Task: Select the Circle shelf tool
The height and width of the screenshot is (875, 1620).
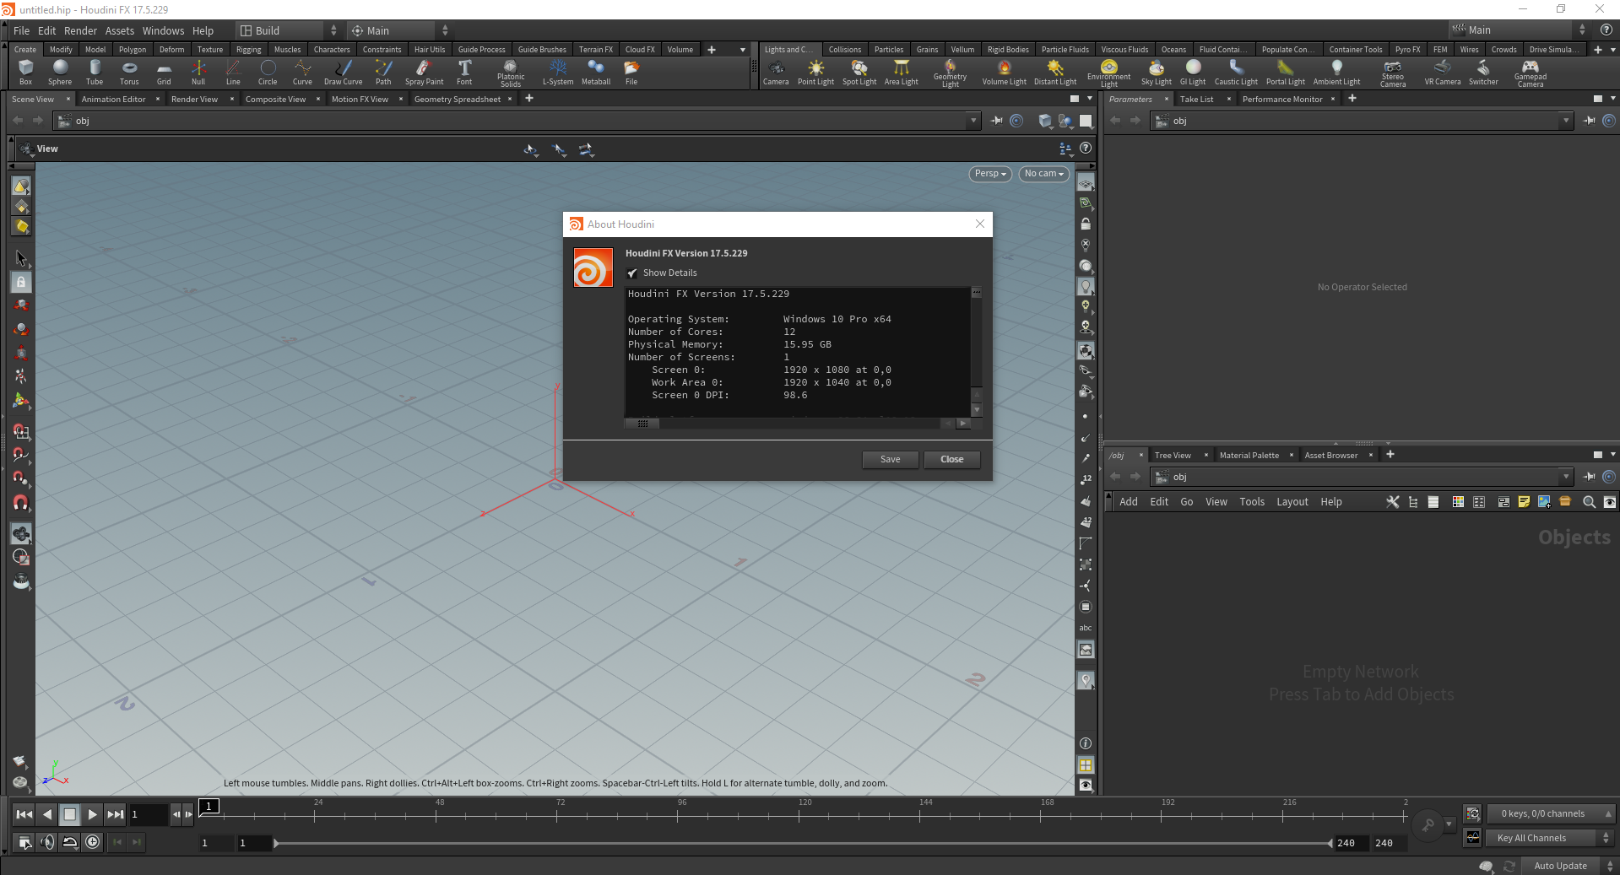Action: 268,72
